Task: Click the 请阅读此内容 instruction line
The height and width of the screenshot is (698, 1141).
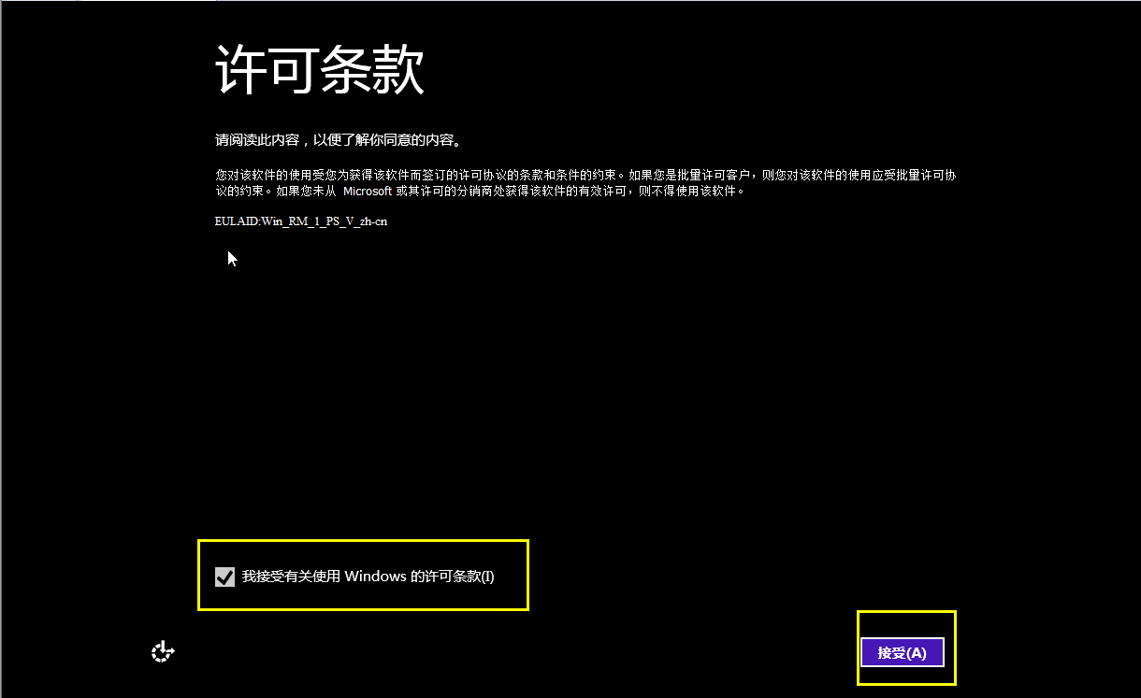Action: point(338,140)
